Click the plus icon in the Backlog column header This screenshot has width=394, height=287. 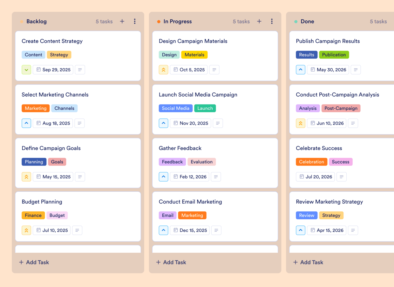122,21
